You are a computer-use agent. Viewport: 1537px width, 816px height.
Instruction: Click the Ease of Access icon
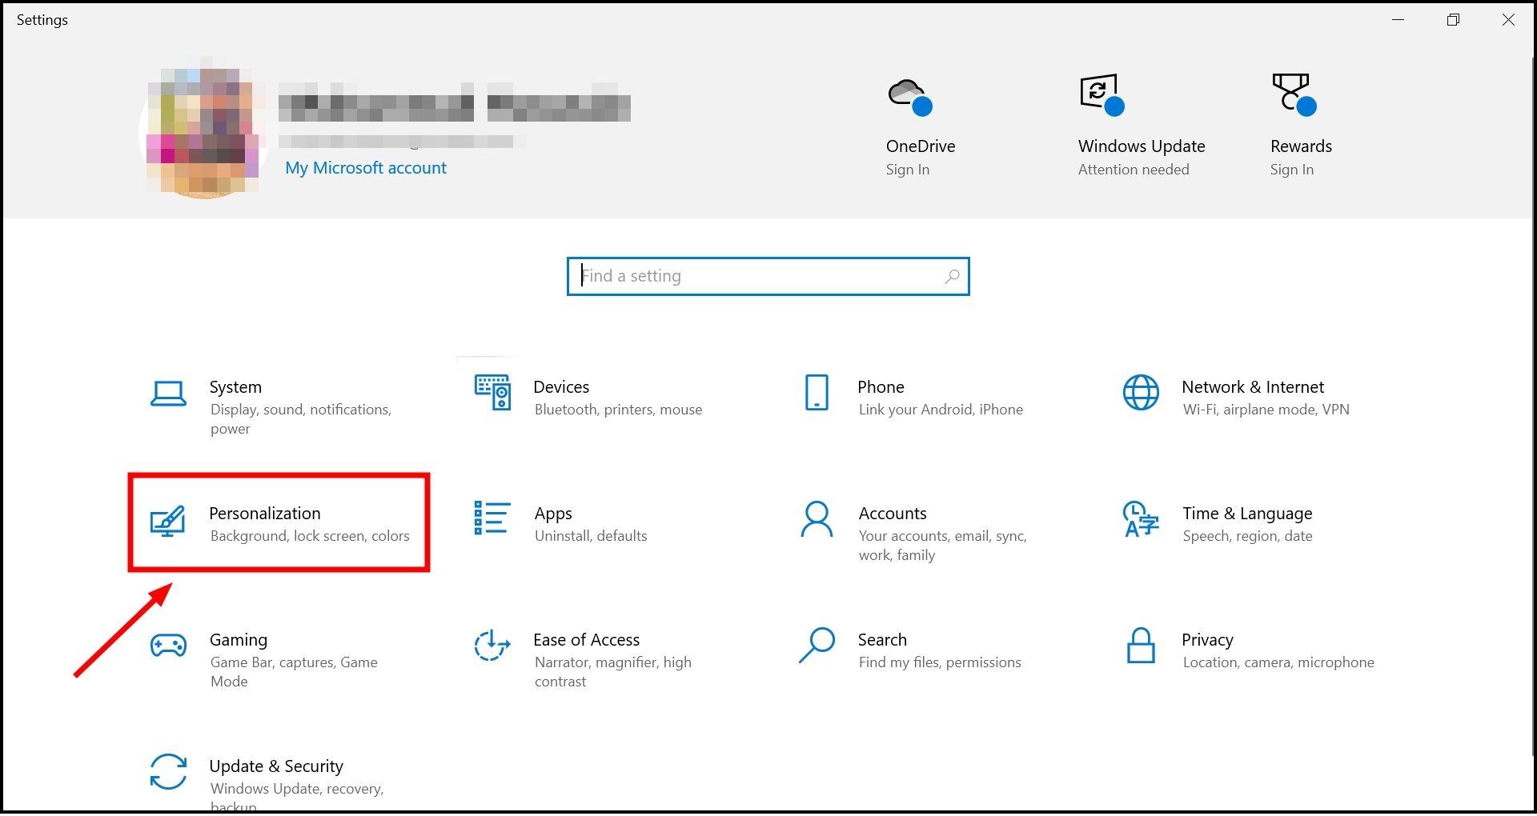pos(492,645)
